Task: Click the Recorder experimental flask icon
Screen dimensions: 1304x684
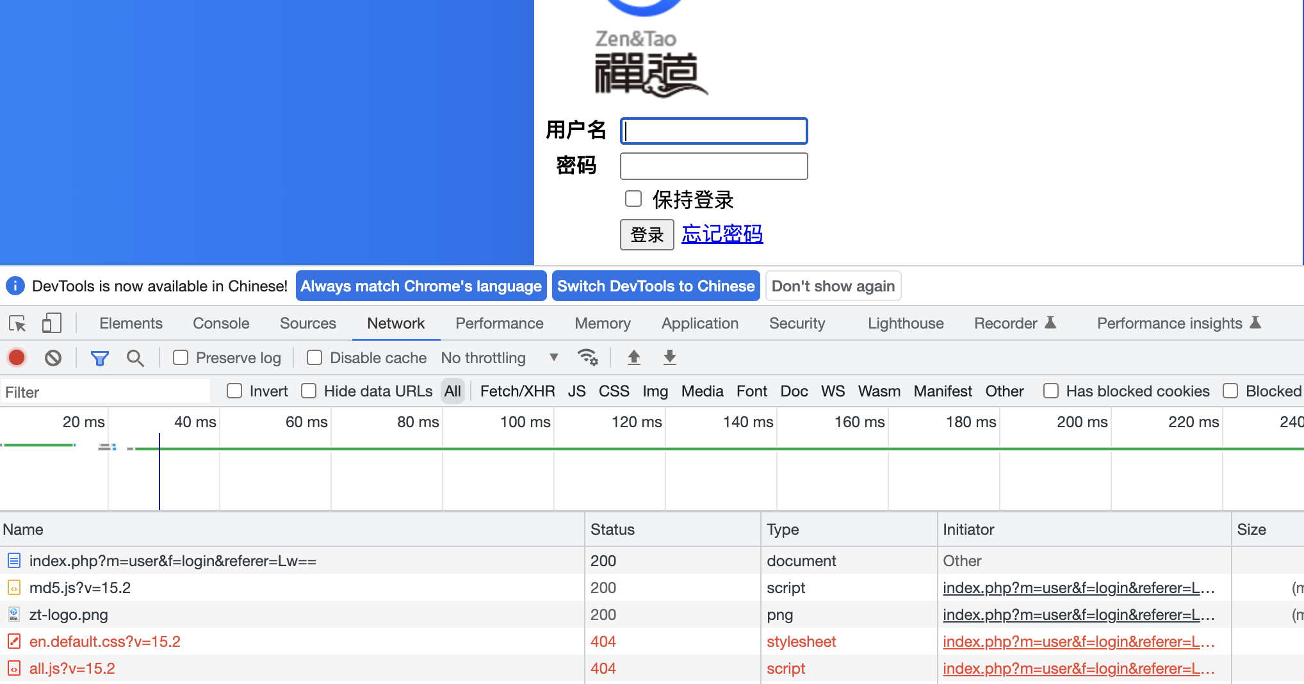Action: (1050, 323)
